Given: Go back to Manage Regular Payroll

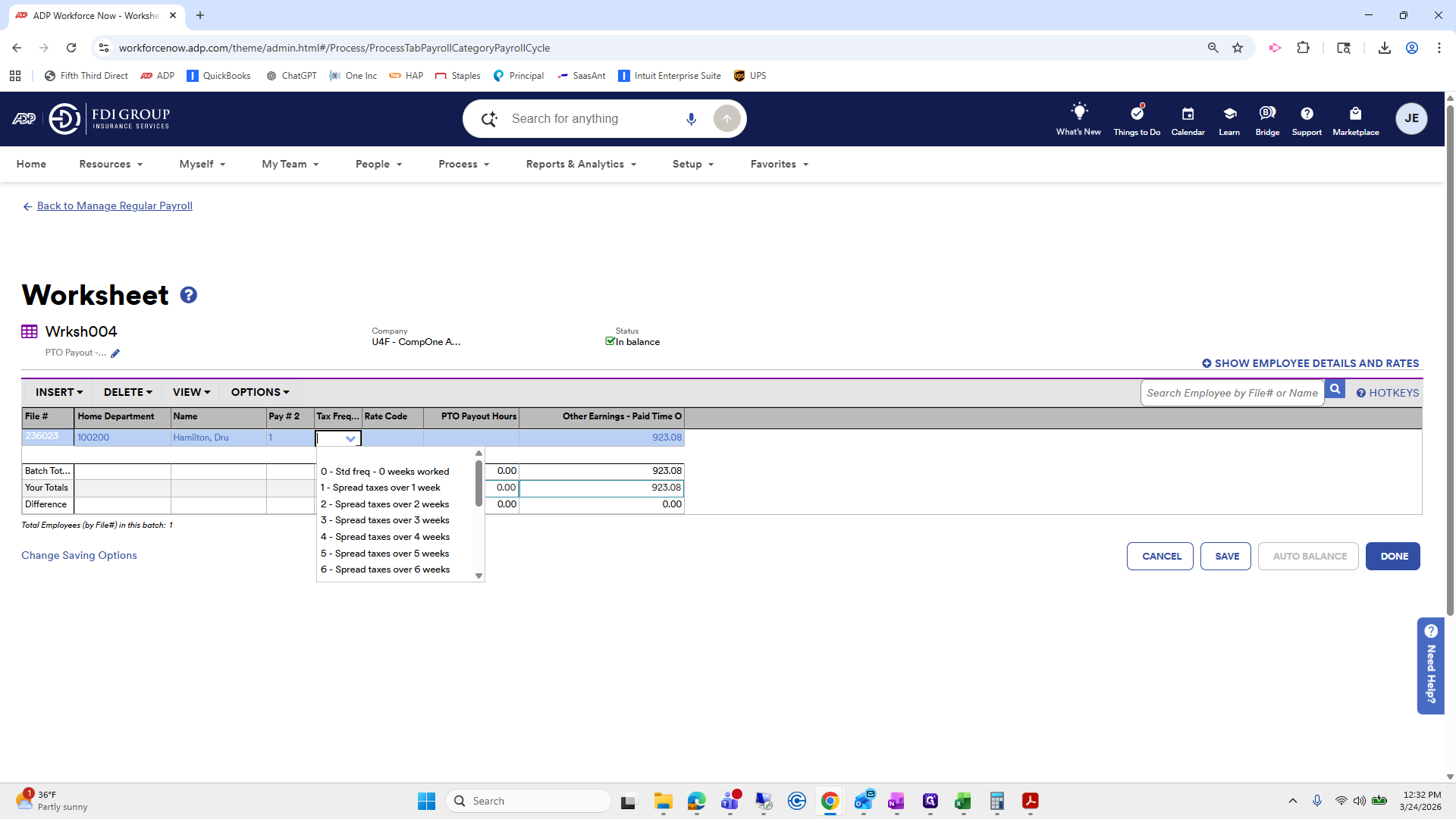Looking at the screenshot, I should click(x=114, y=206).
